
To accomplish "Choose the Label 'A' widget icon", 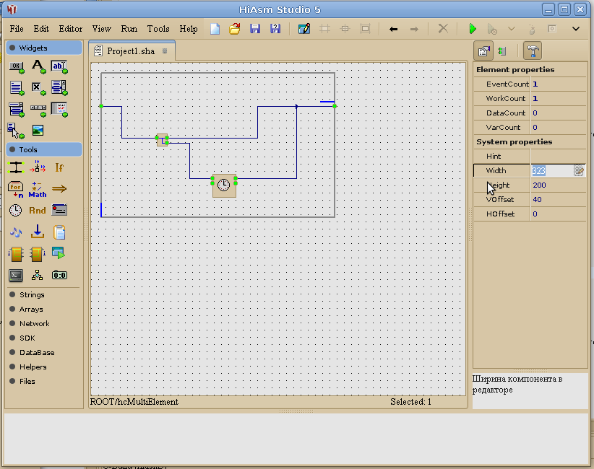I will 38,66.
